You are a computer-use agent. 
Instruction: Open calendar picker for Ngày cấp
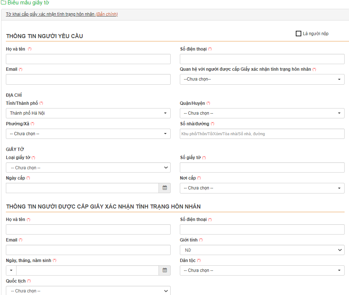[165, 188]
